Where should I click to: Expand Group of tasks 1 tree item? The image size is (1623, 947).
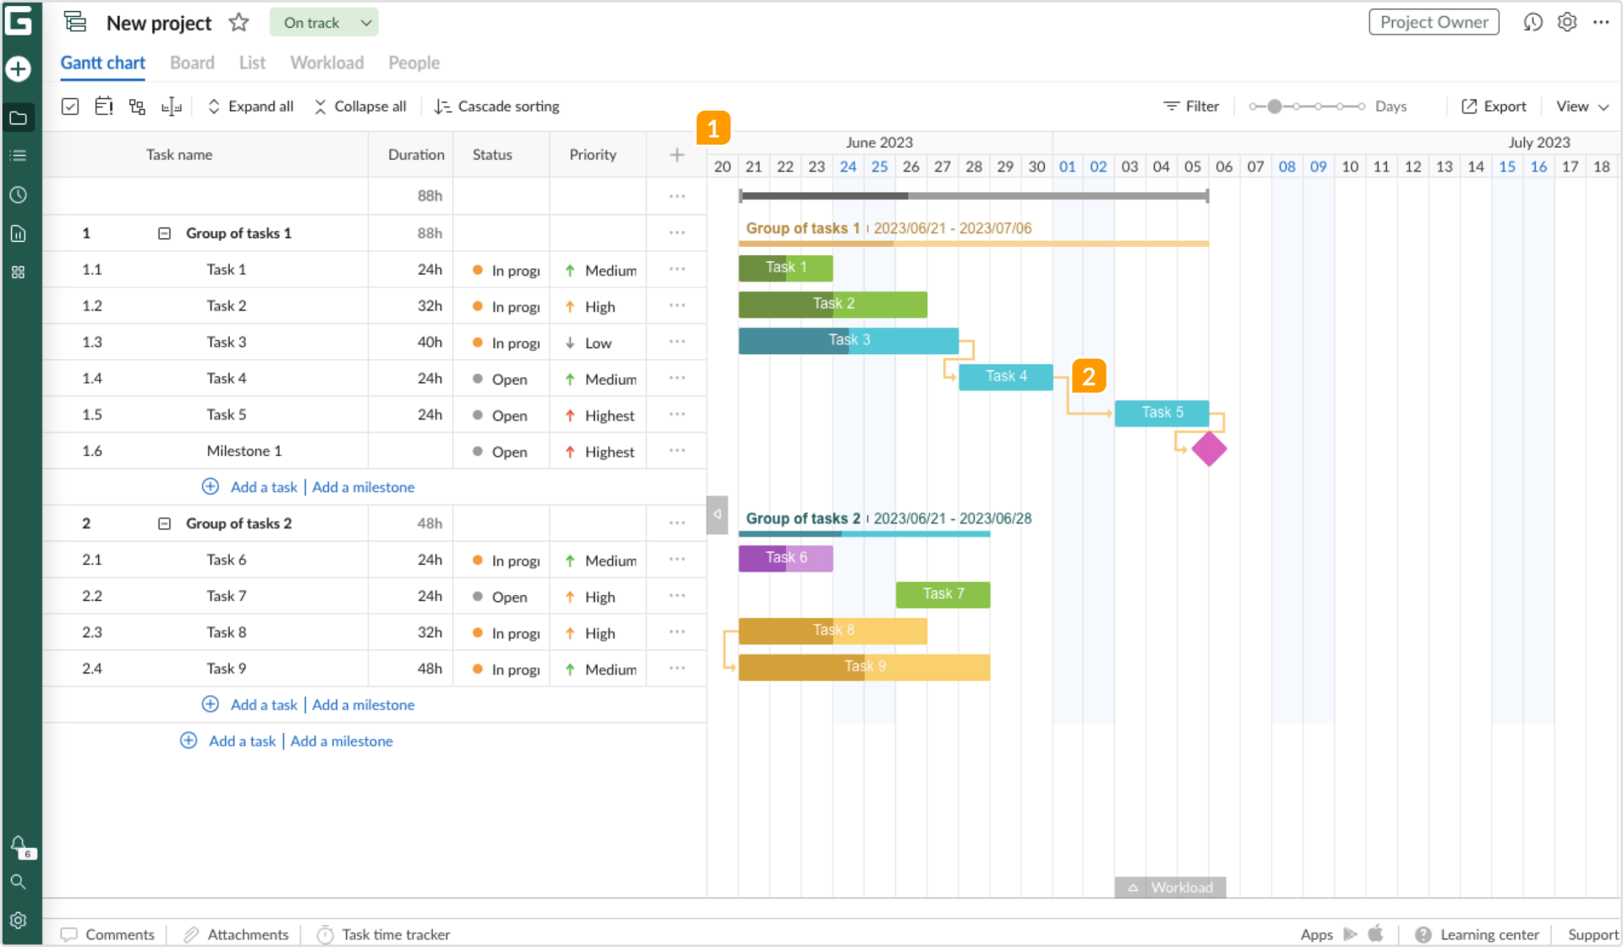pyautogui.click(x=163, y=233)
